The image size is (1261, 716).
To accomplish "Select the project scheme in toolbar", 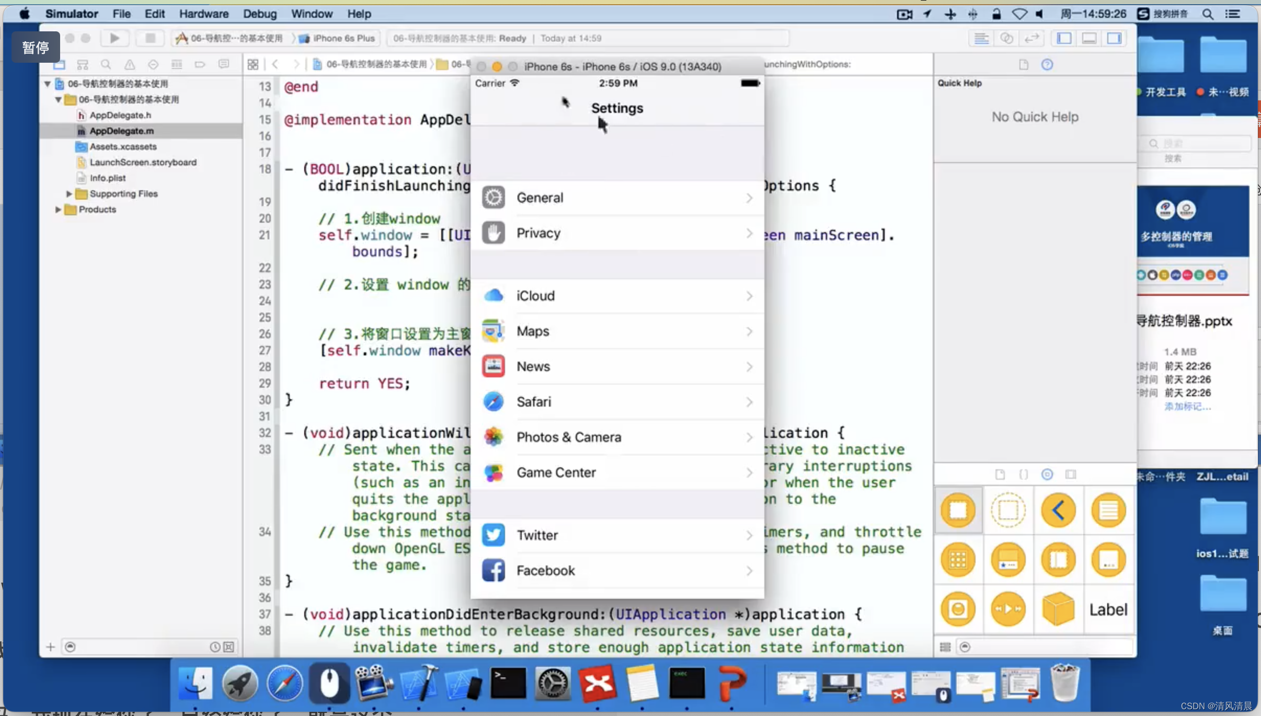I will coord(230,38).
